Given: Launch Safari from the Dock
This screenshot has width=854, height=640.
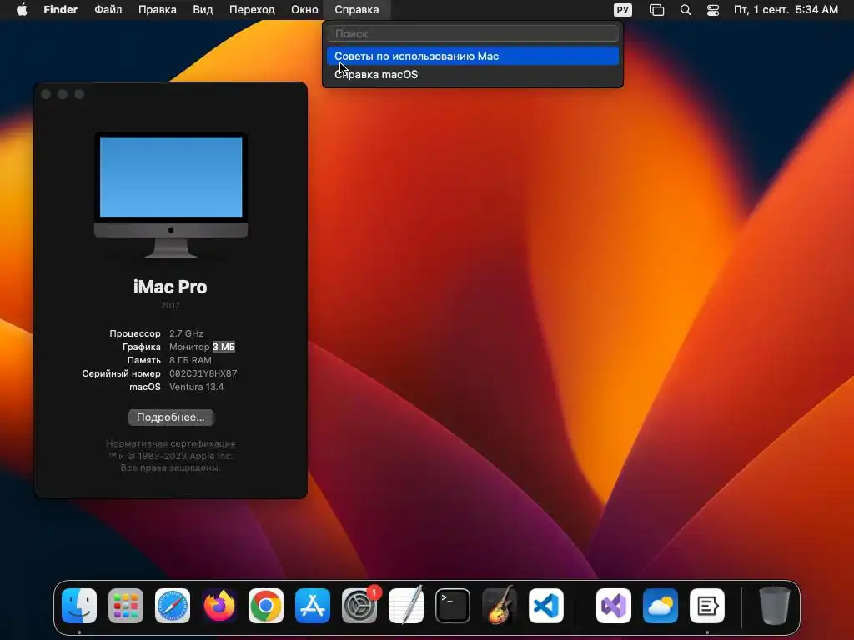Looking at the screenshot, I should click(x=173, y=606).
